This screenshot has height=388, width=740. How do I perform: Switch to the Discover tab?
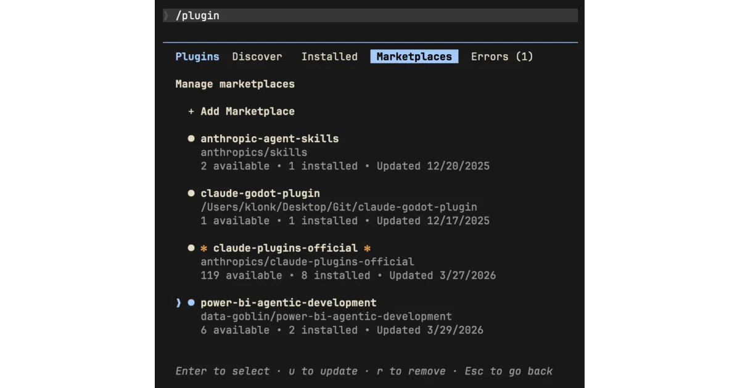click(x=257, y=57)
